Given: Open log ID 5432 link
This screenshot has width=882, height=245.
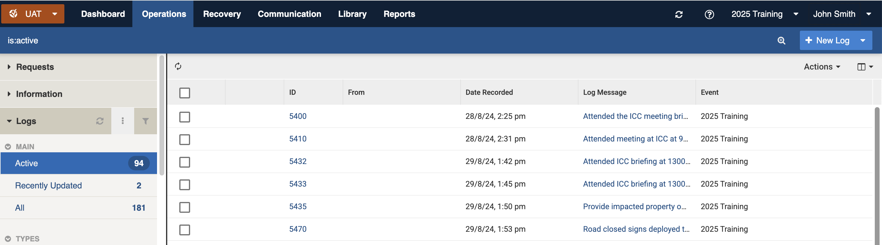Looking at the screenshot, I should coord(298,161).
